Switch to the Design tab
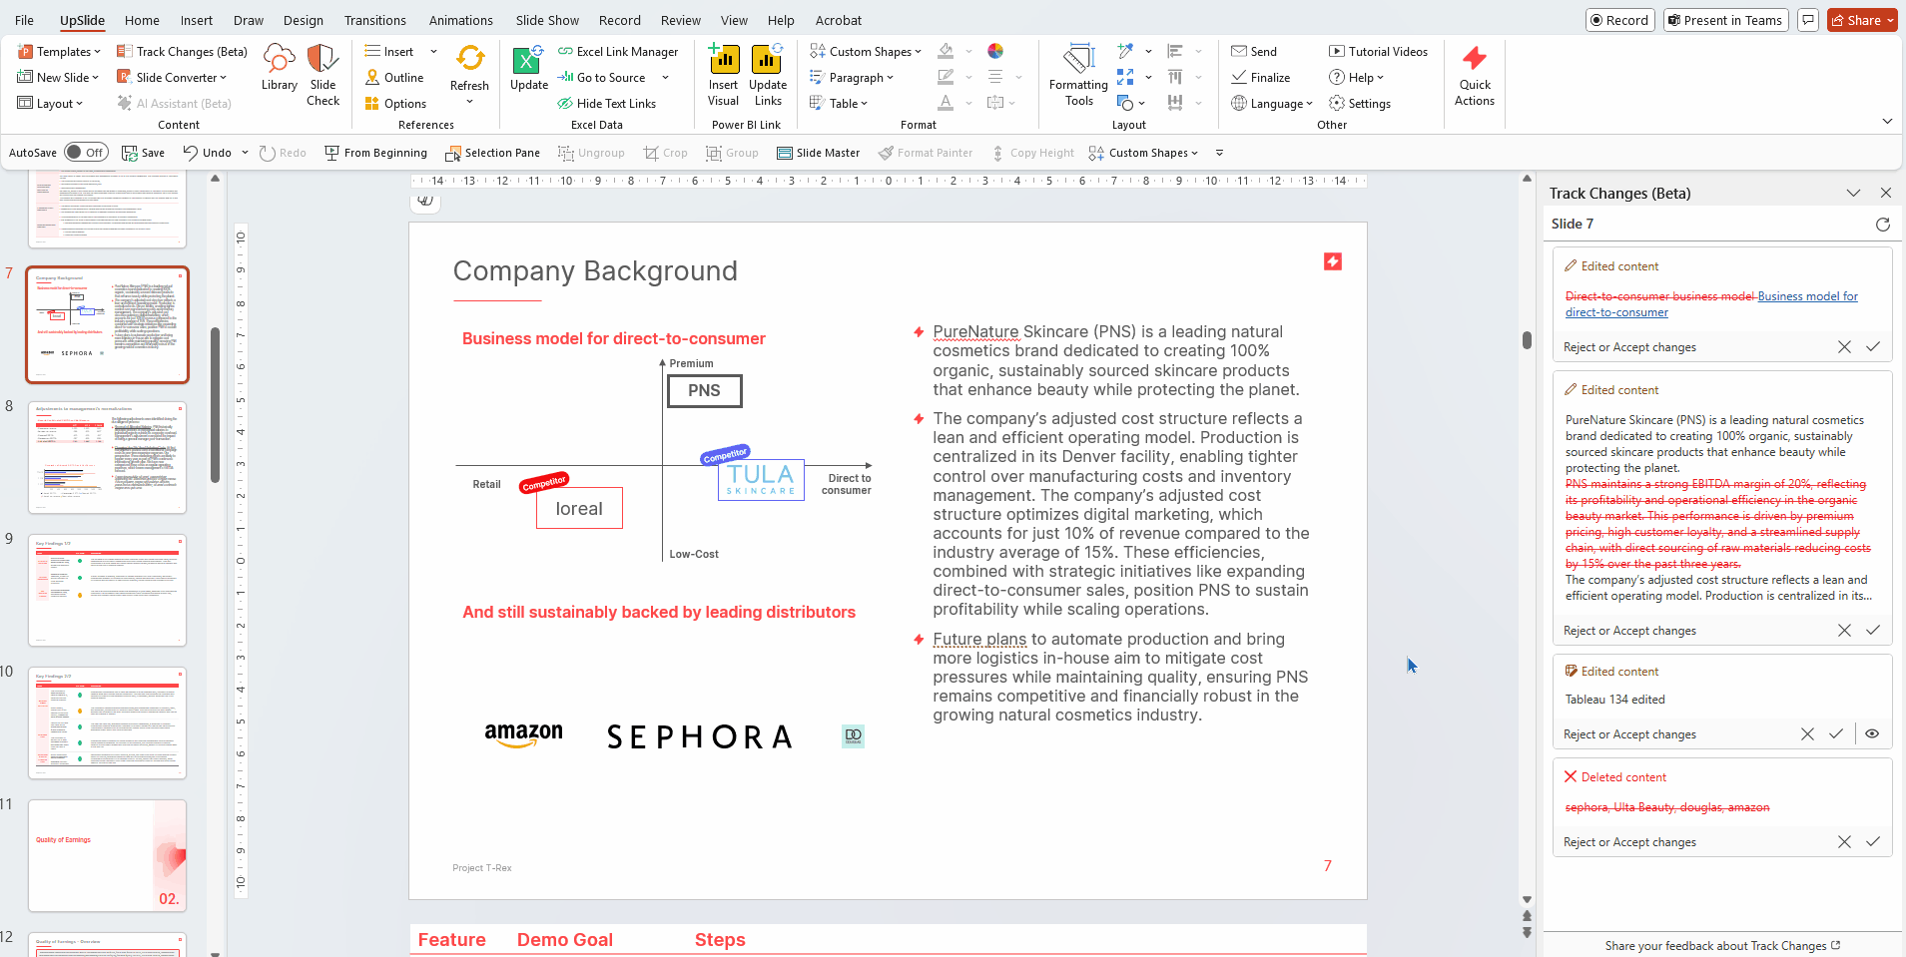Viewport: 1906px width, 957px height. tap(304, 20)
